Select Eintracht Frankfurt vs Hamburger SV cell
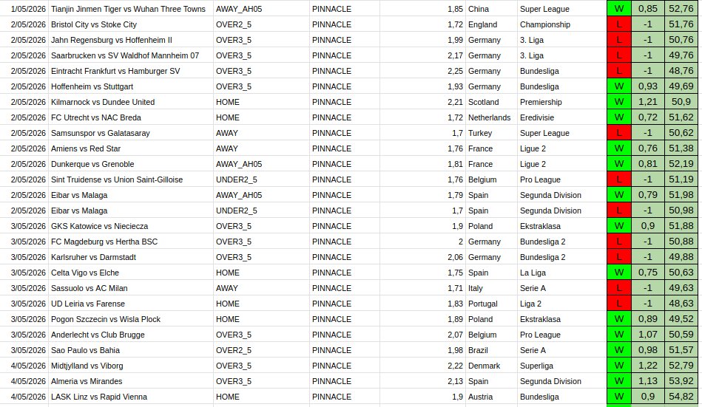The image size is (702, 407). point(131,71)
